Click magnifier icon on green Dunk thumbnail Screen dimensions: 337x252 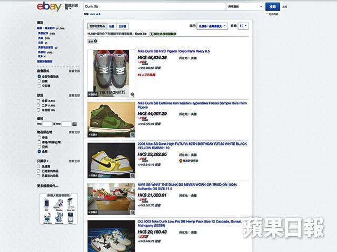coord(132,135)
